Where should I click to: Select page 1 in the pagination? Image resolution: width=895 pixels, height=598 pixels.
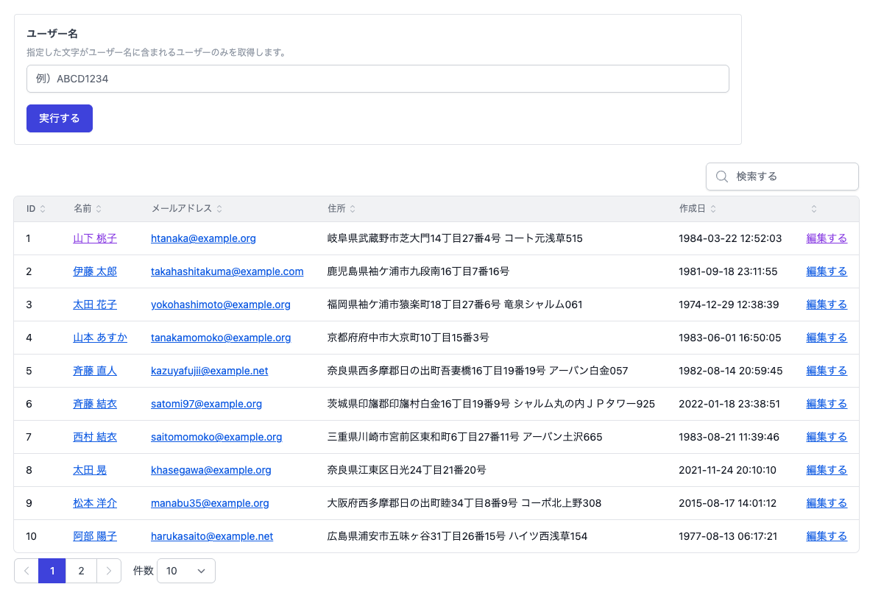pos(52,571)
